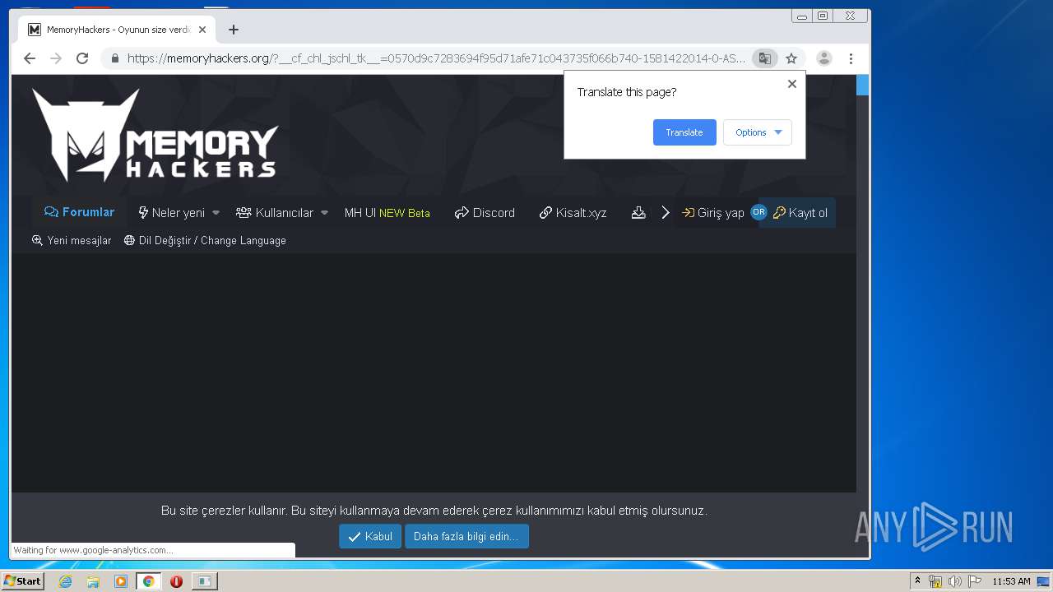Click the download tray icon in navbar
1053x592 pixels.
tap(638, 213)
